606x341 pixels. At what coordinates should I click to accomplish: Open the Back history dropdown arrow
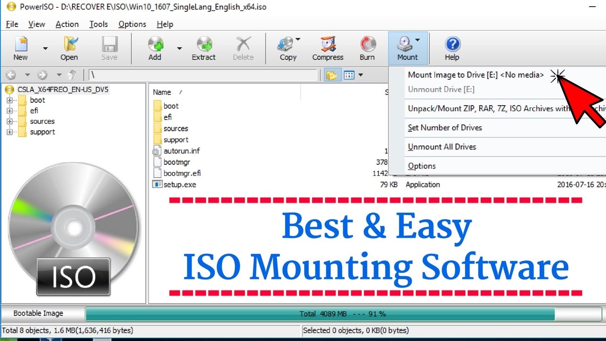pos(27,75)
